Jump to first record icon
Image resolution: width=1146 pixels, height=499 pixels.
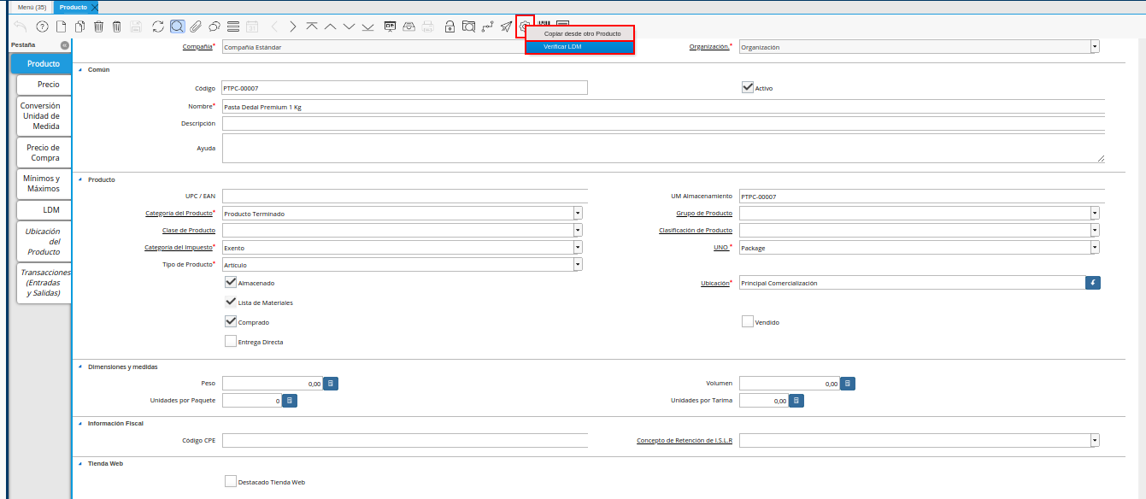312,26
